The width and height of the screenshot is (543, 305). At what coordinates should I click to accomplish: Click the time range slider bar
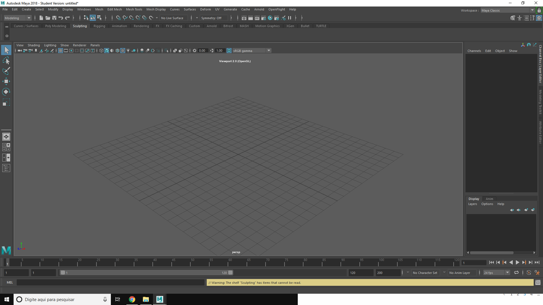click(x=146, y=273)
